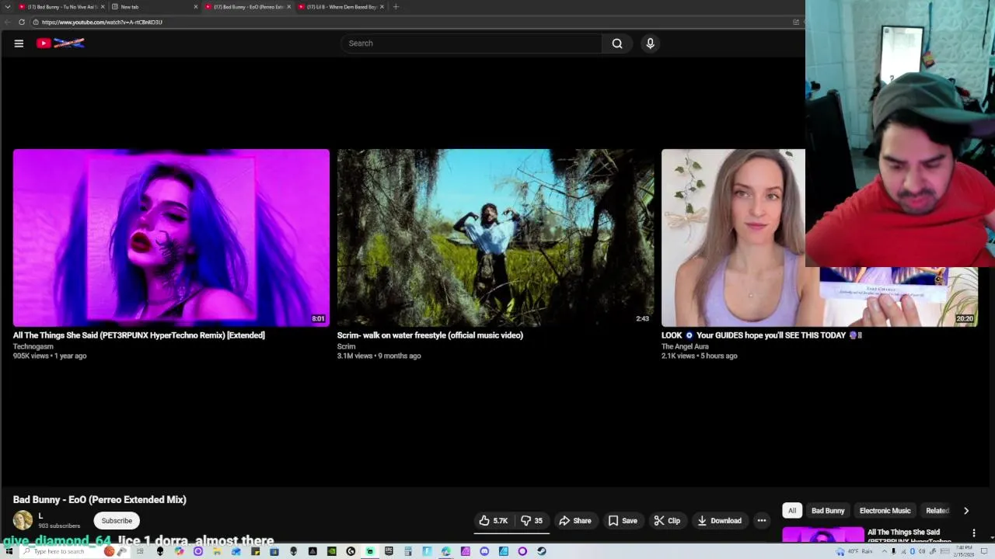Open the Calculator from the taskbar

[x=407, y=551]
